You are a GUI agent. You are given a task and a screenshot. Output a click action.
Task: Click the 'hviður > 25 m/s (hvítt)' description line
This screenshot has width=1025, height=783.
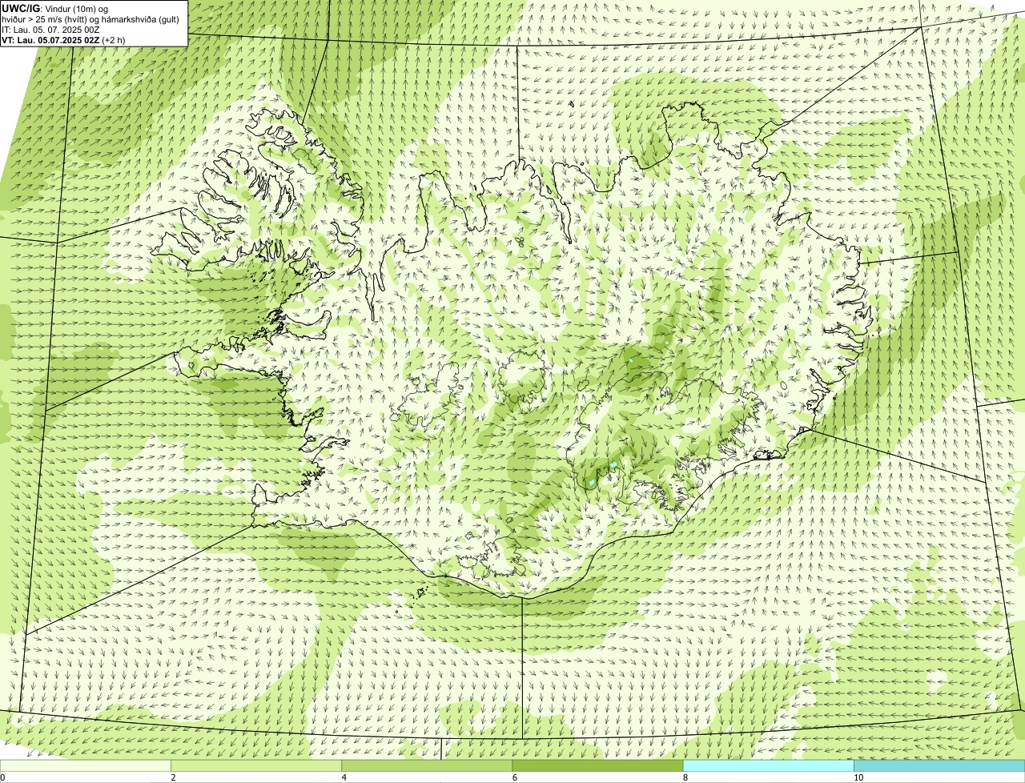click(x=90, y=18)
